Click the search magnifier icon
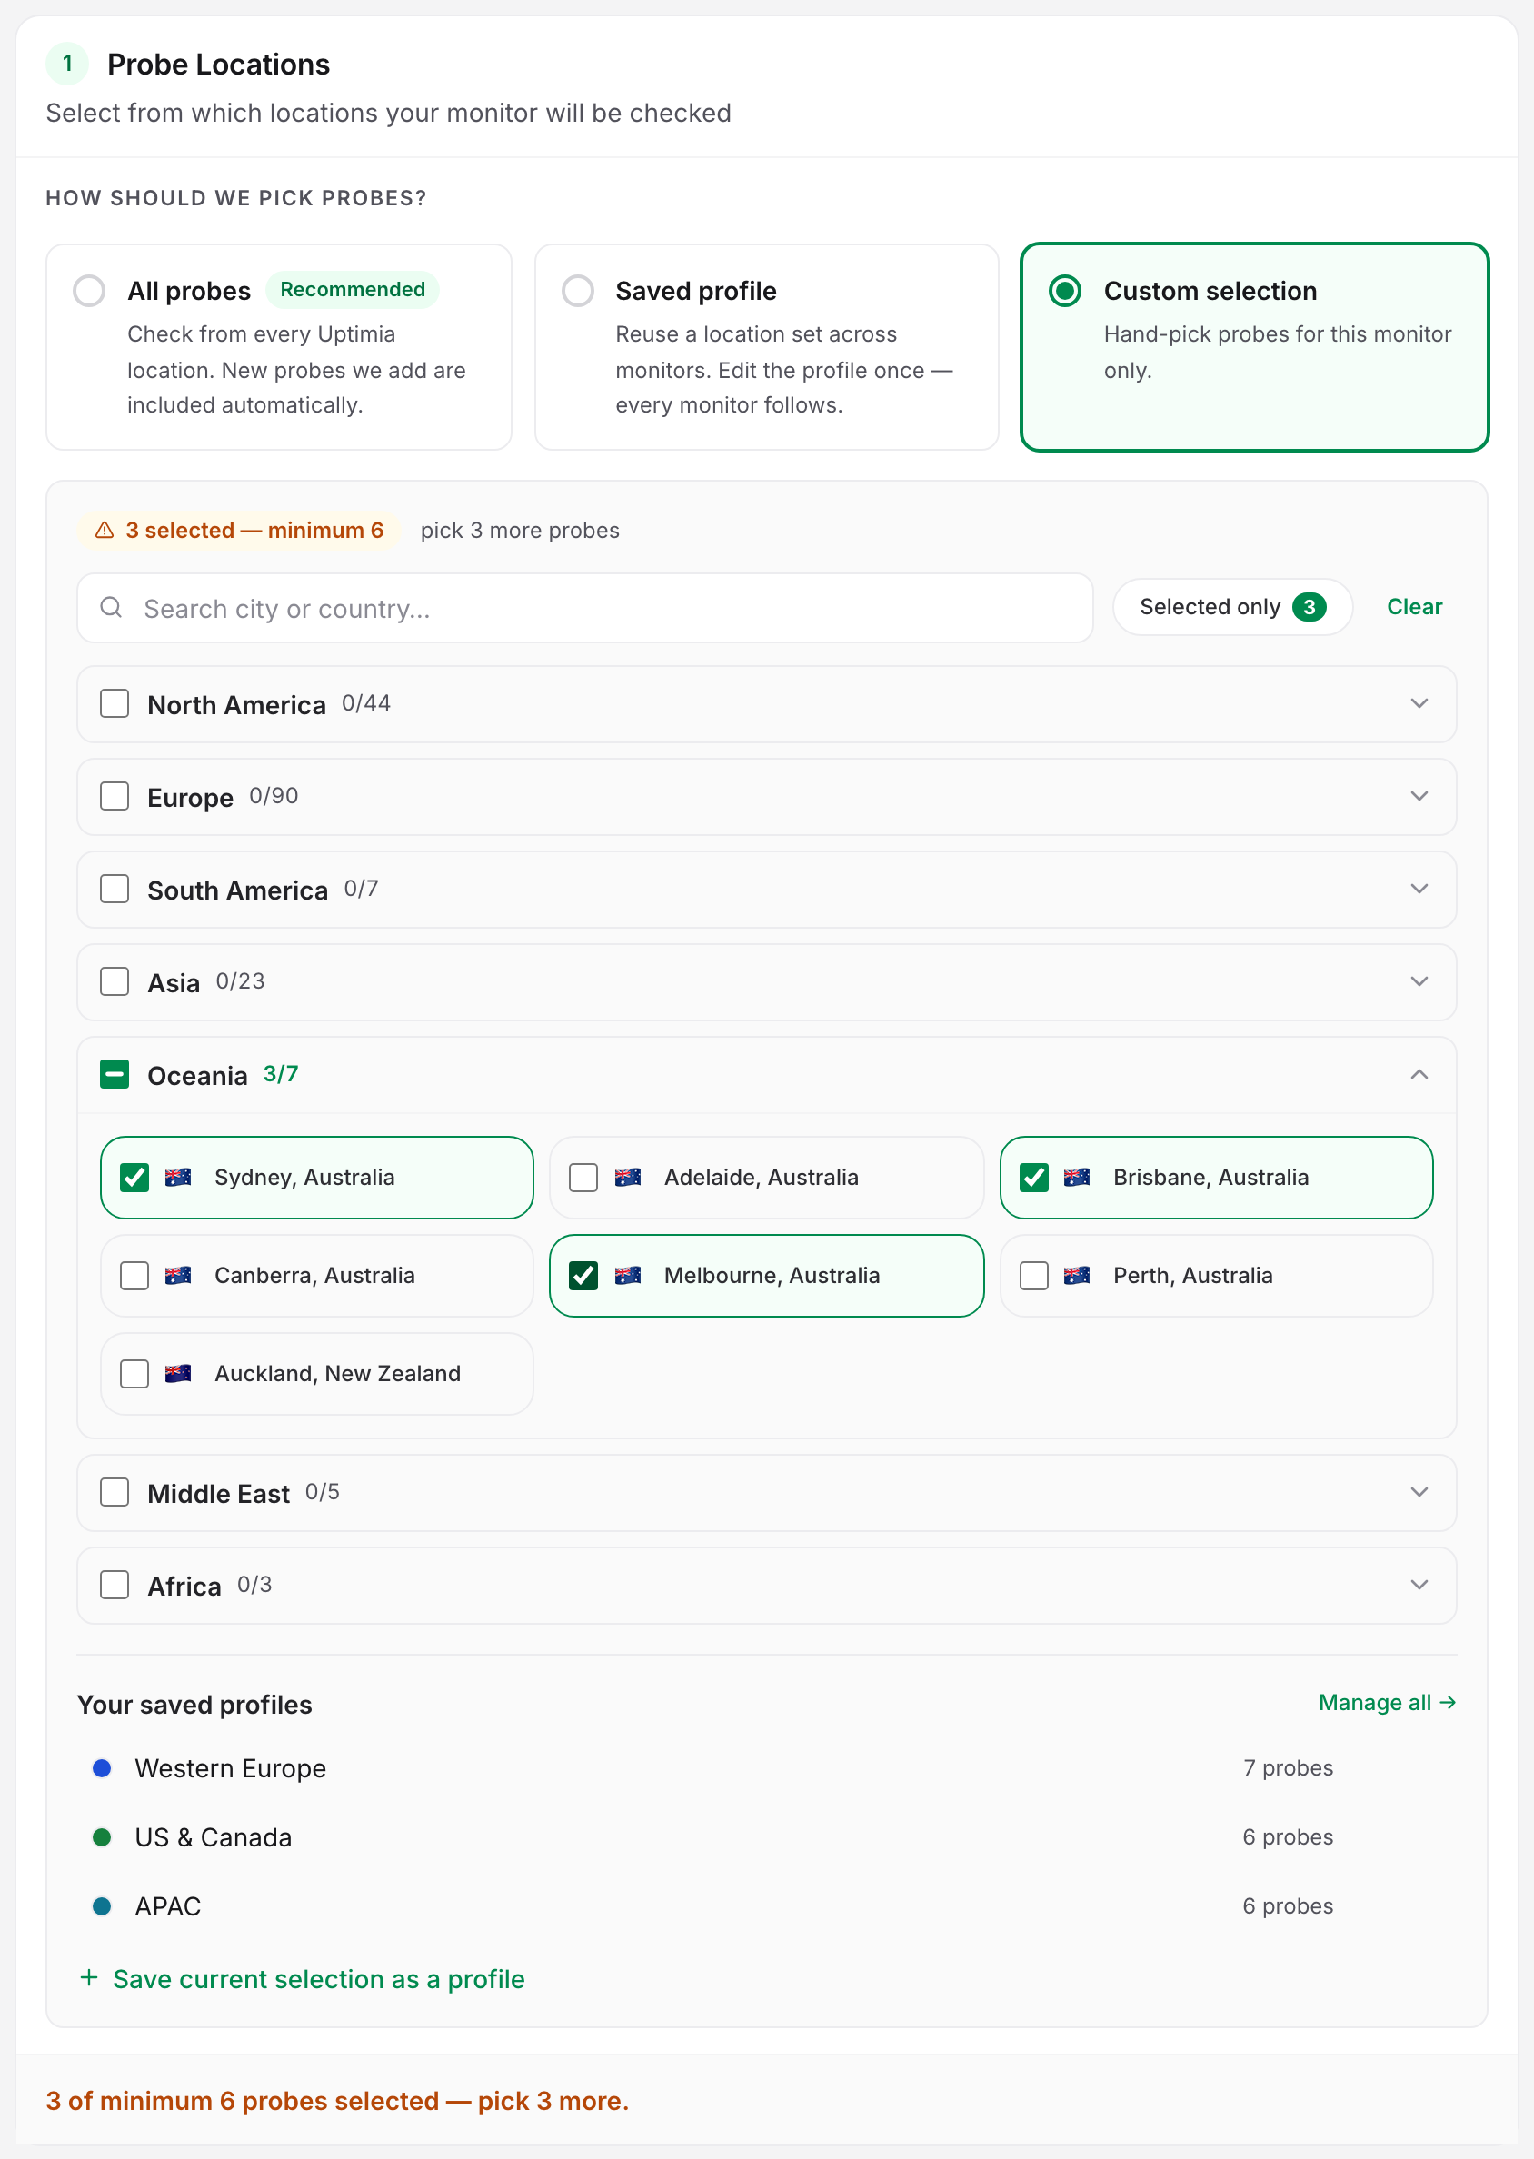Viewport: 1534px width, 2159px height. click(112, 607)
